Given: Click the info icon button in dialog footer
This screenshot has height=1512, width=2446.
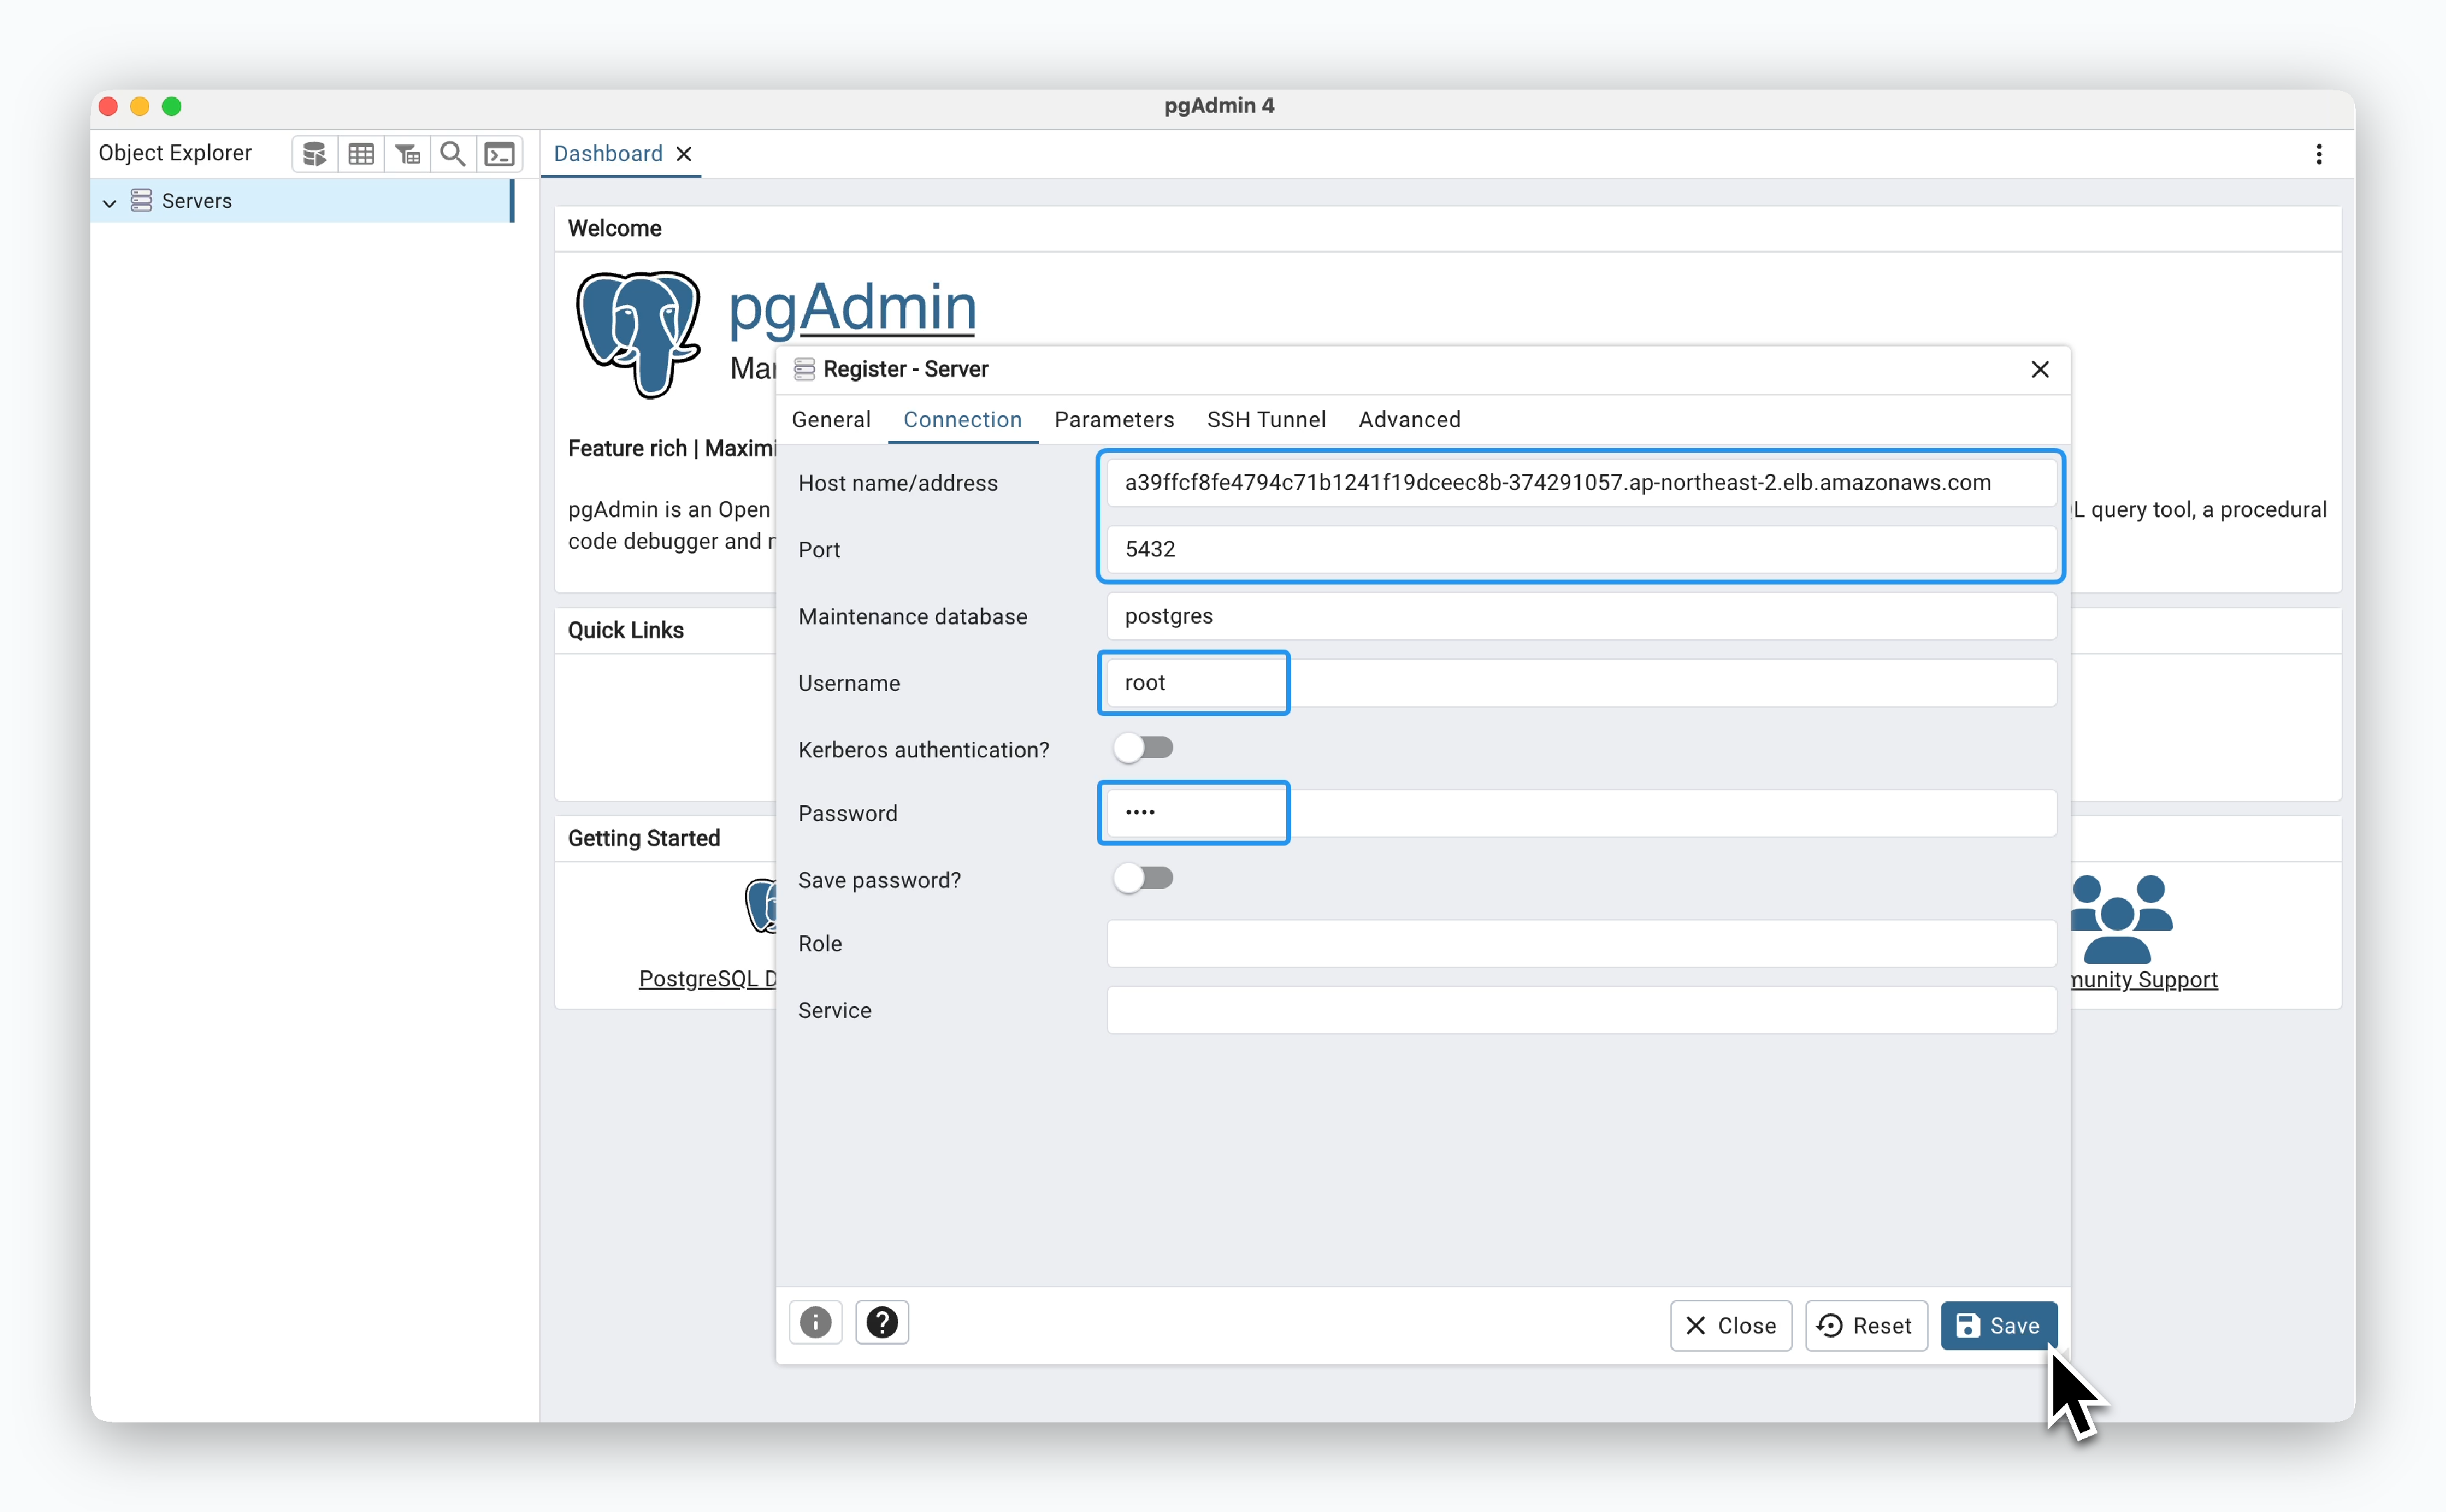Looking at the screenshot, I should point(816,1323).
